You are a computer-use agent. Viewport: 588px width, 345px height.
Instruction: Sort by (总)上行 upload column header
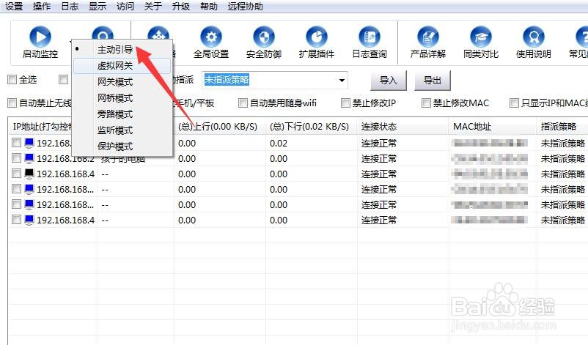point(220,126)
